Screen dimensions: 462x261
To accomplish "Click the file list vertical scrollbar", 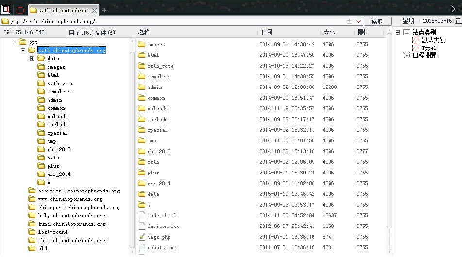I will [389, 130].
